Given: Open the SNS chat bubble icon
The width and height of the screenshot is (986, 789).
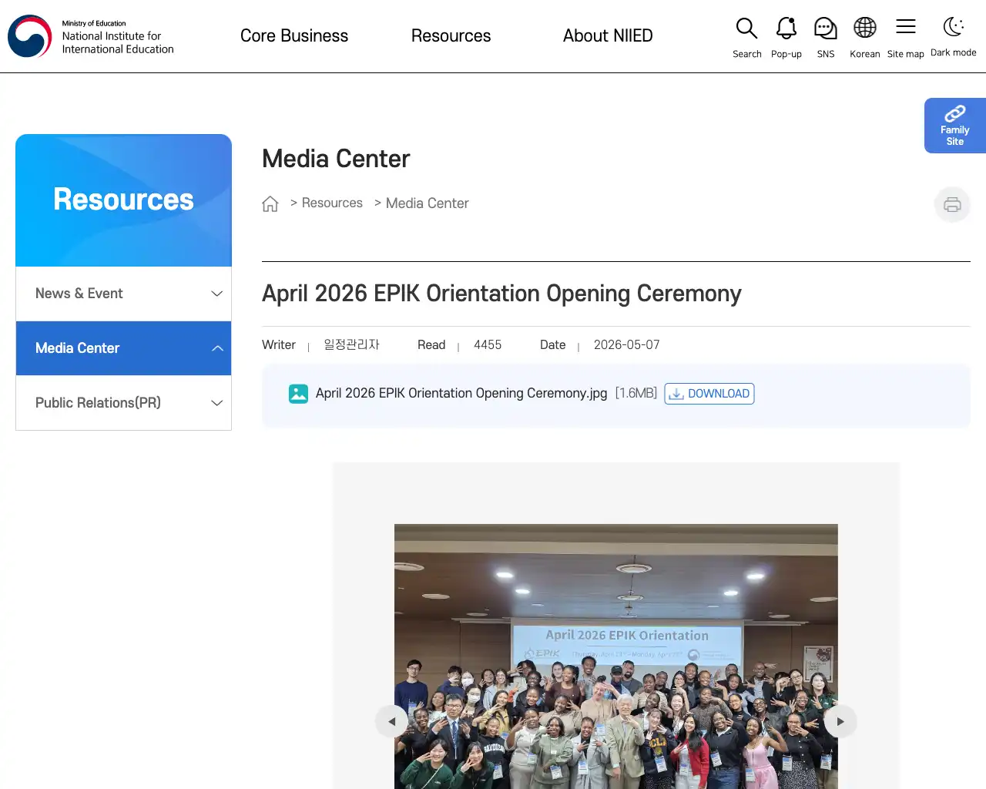Looking at the screenshot, I should (x=825, y=29).
